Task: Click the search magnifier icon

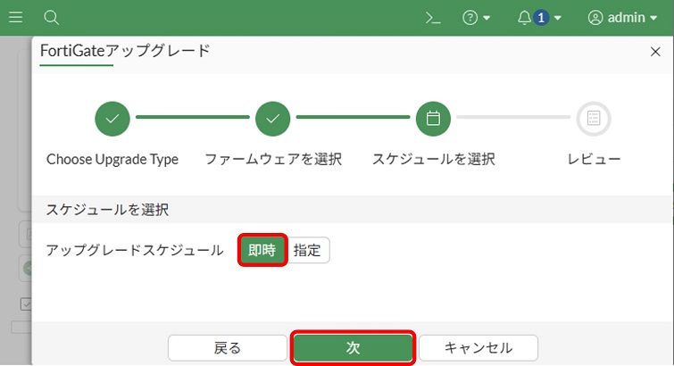Action: tap(52, 17)
